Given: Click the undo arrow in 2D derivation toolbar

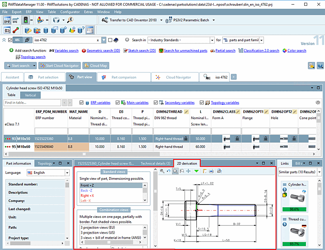Looking at the screenshot, I should point(169,171).
